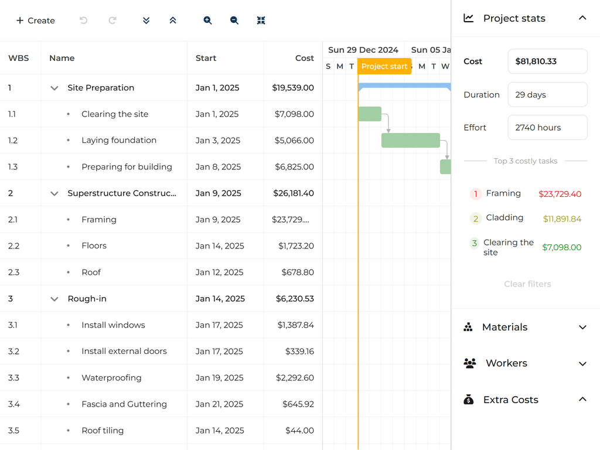Collapse the Rough-in task group
This screenshot has height=450, width=600.
pos(54,299)
